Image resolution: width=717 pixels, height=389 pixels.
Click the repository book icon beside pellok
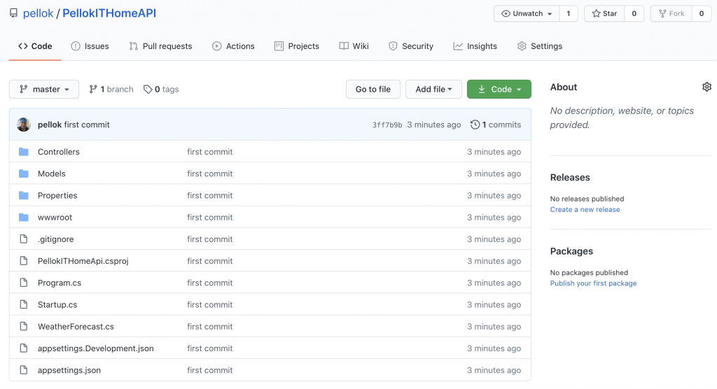[14, 13]
